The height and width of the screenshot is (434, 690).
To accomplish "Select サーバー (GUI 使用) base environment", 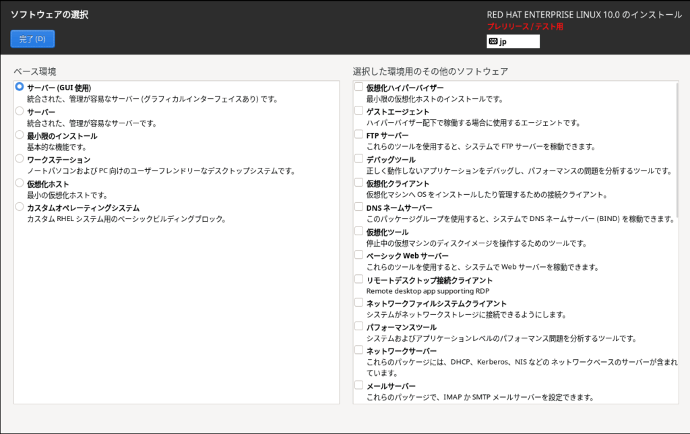I will [20, 87].
